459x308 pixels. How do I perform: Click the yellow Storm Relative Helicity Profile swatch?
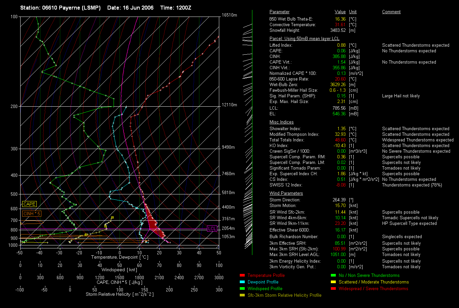[242, 295]
